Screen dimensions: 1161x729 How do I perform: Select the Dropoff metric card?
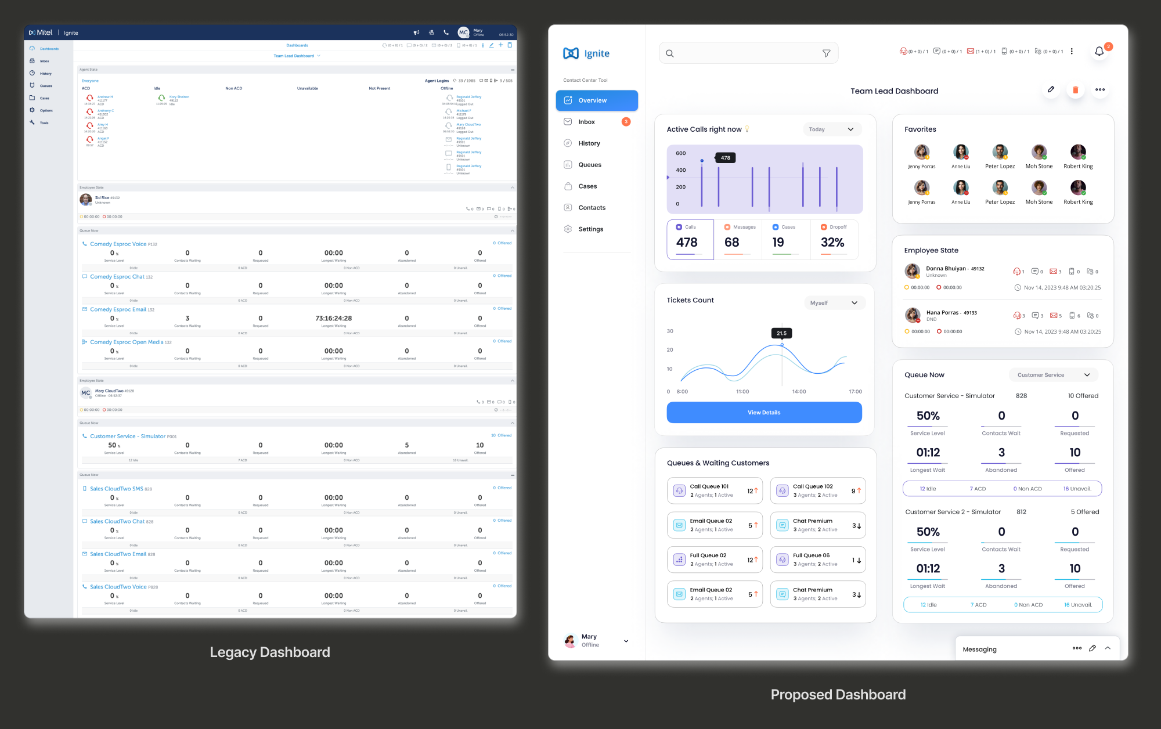[834, 239]
